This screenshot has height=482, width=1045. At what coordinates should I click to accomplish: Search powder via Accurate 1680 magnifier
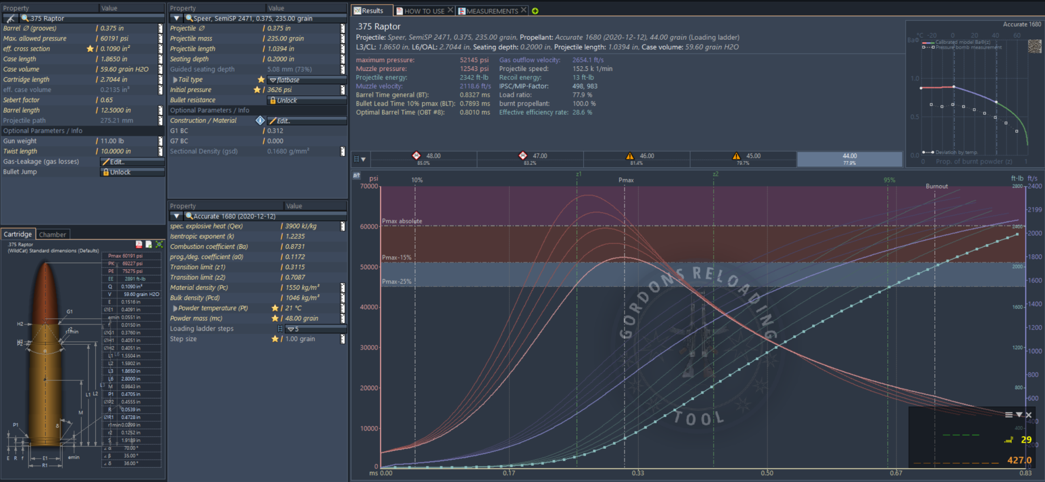(x=189, y=216)
